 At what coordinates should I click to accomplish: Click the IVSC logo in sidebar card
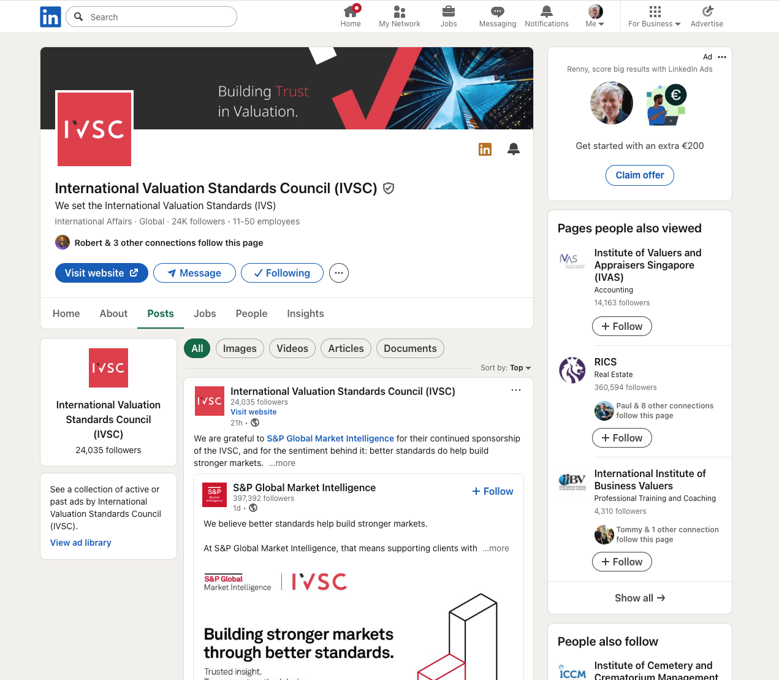108,368
